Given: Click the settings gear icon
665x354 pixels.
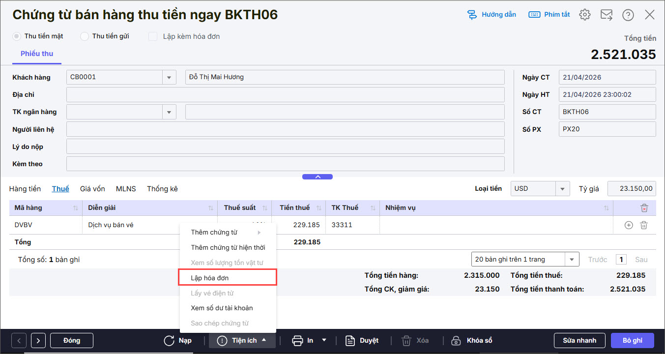Looking at the screenshot, I should (x=584, y=15).
